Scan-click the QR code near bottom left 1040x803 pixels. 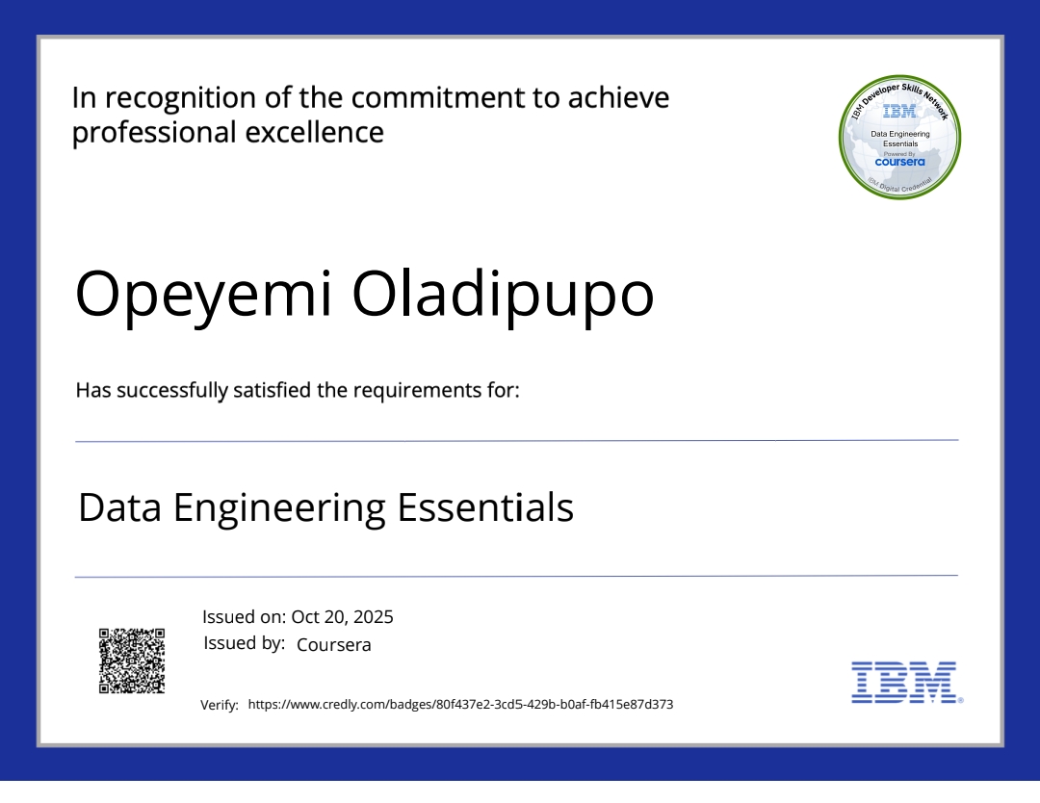tap(132, 660)
